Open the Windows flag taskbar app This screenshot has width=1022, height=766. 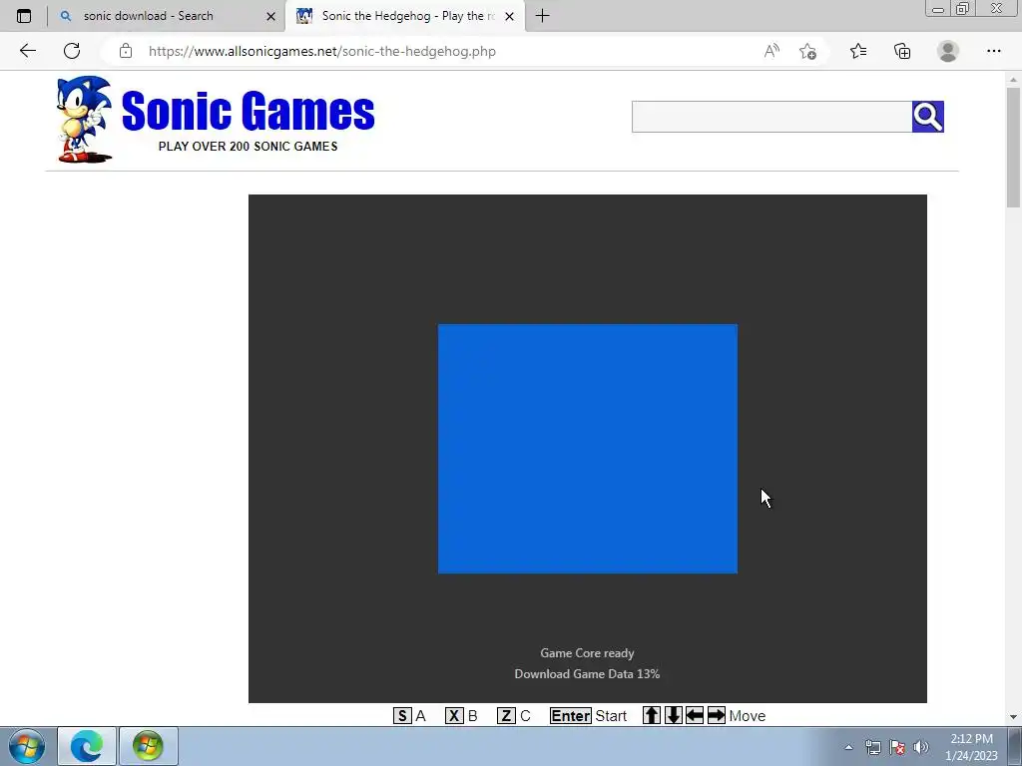click(x=148, y=746)
